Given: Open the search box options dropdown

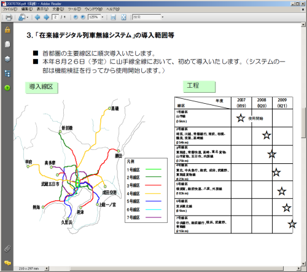Looking at the screenshot, I should [163, 17].
